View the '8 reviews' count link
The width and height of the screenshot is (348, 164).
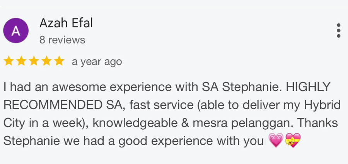coord(62,40)
